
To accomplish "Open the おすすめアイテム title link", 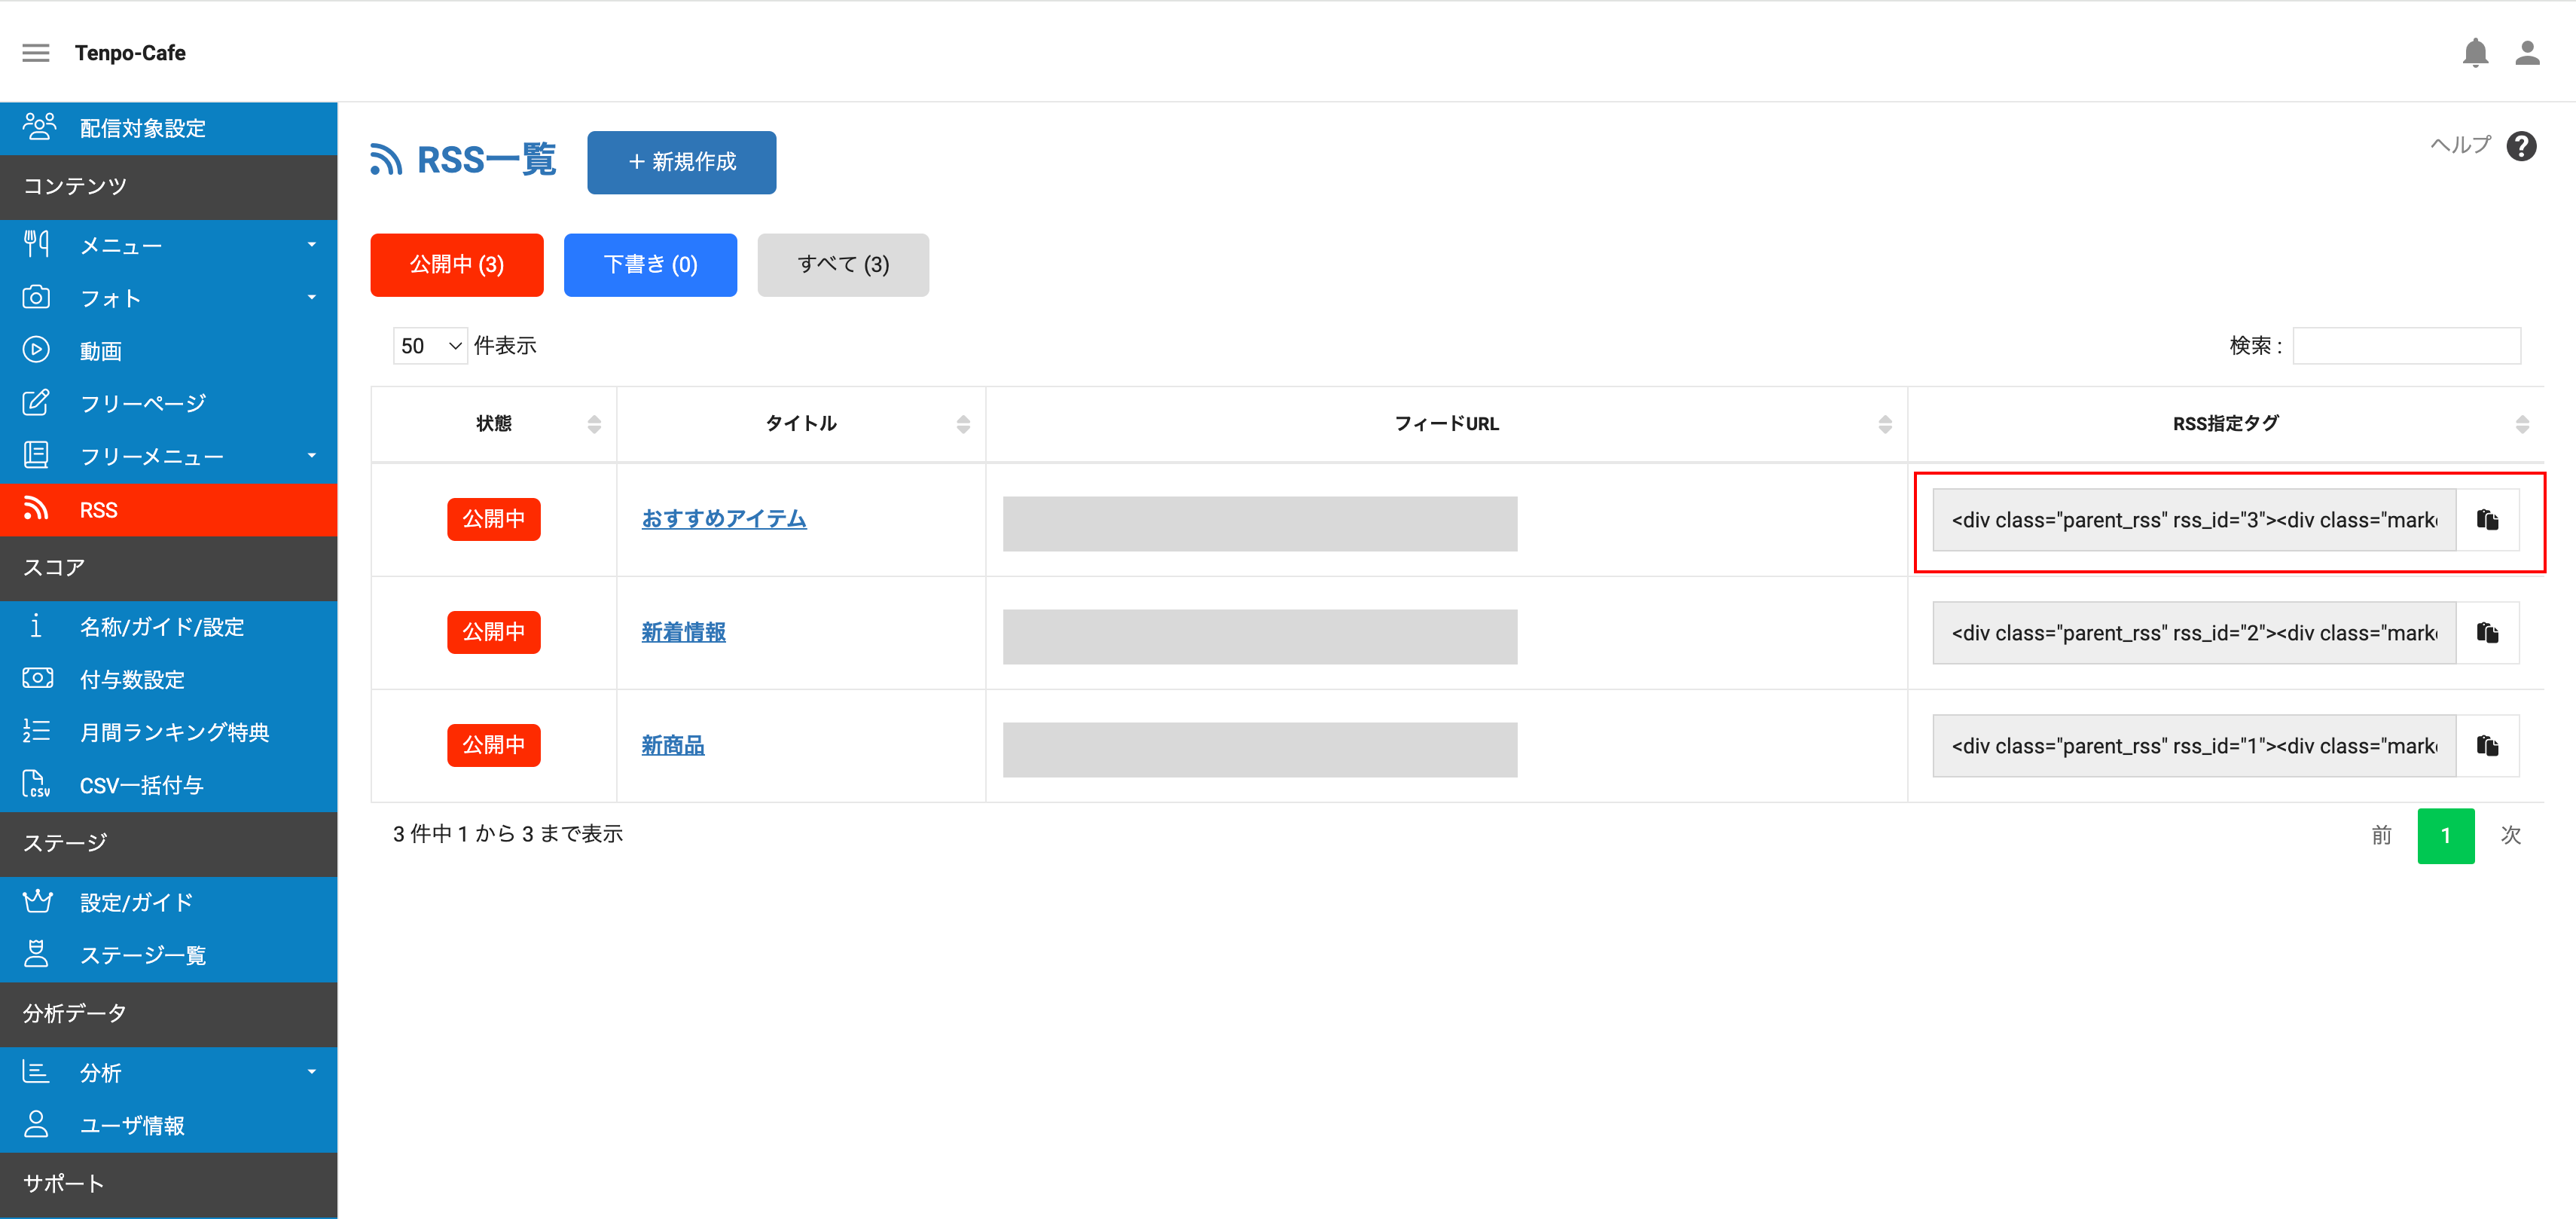I will point(724,519).
